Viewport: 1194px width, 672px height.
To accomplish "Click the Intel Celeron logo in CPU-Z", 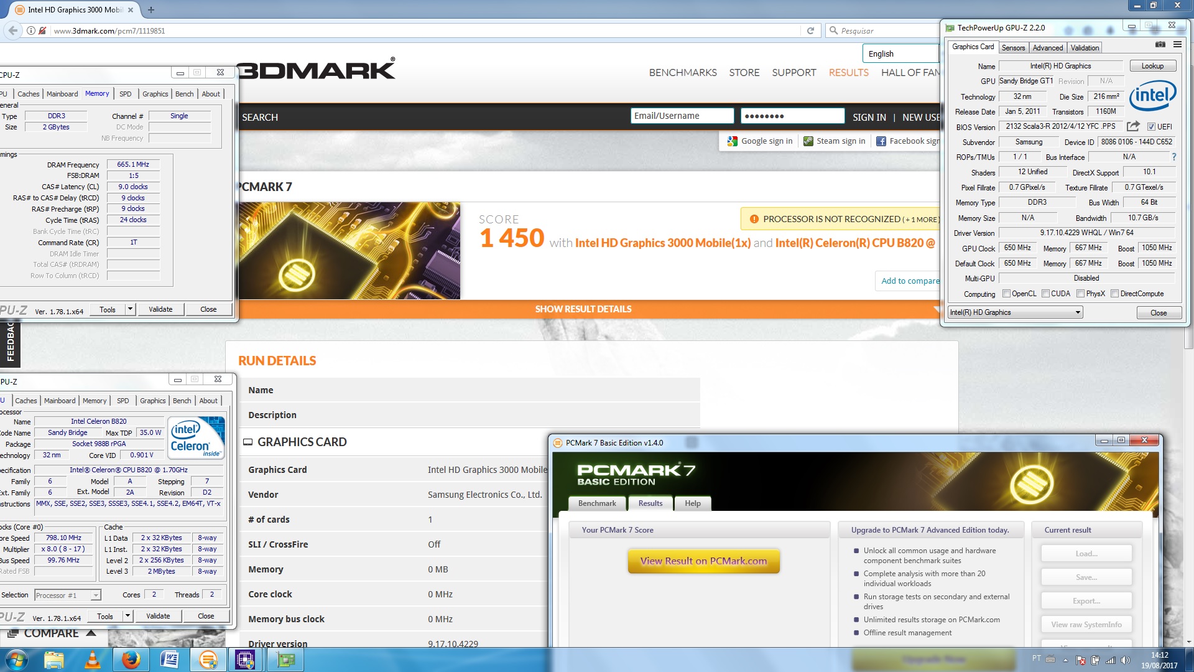I will click(196, 438).
